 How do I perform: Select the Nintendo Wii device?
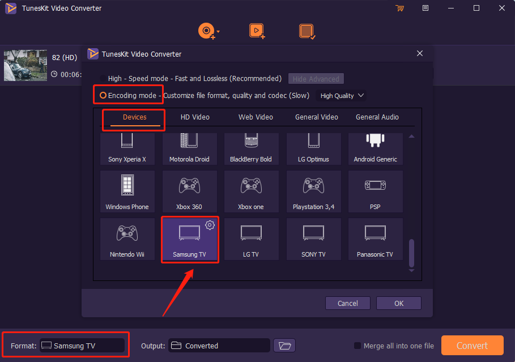(x=127, y=239)
